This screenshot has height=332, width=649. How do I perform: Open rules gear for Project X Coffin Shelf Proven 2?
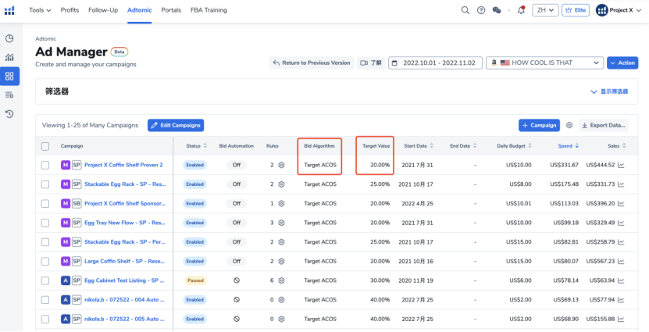coord(281,165)
